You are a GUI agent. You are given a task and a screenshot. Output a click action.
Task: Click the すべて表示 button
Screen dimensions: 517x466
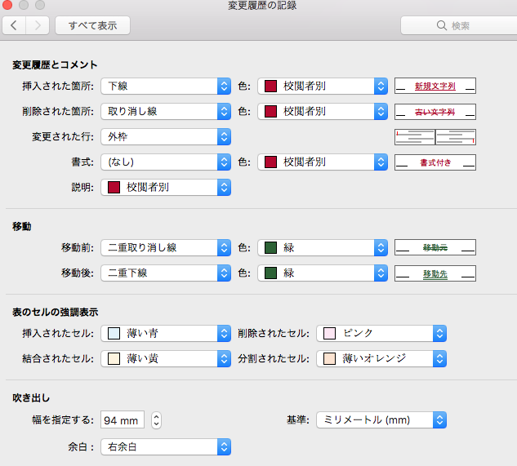[92, 25]
